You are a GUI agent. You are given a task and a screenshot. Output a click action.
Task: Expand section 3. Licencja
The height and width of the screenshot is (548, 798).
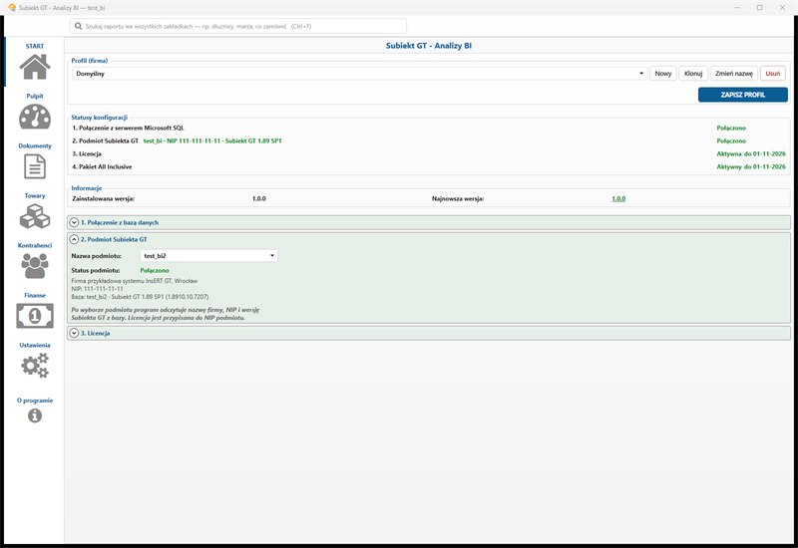[x=74, y=334]
